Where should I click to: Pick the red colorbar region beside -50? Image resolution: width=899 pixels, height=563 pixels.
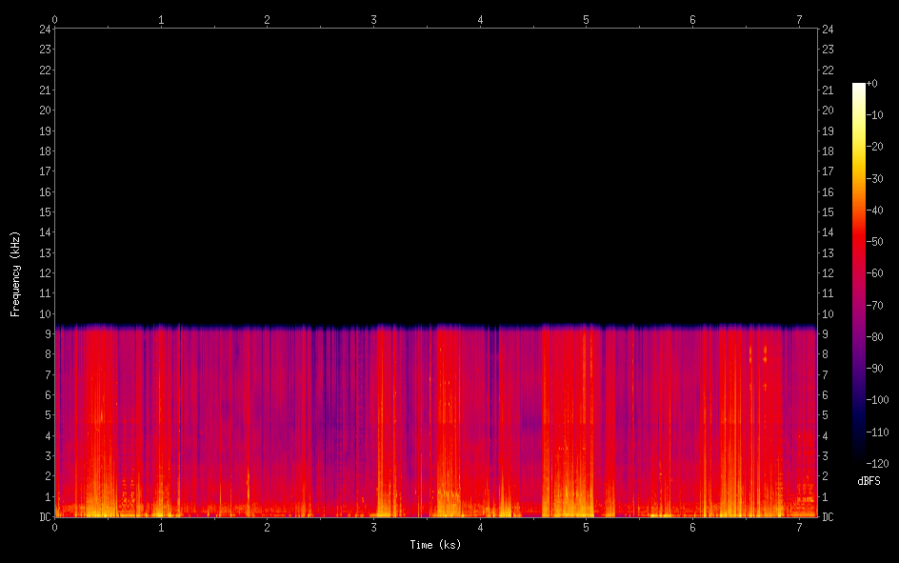(x=859, y=242)
